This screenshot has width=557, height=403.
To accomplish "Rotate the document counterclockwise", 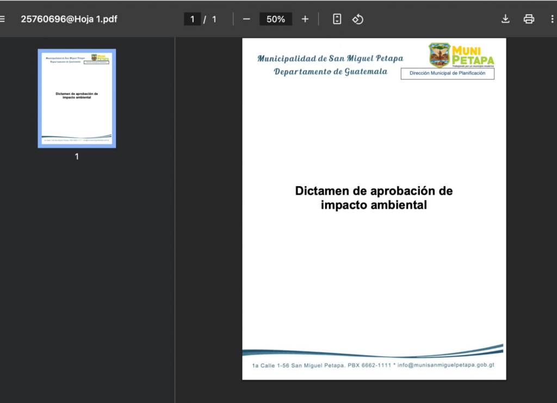I will (x=357, y=19).
